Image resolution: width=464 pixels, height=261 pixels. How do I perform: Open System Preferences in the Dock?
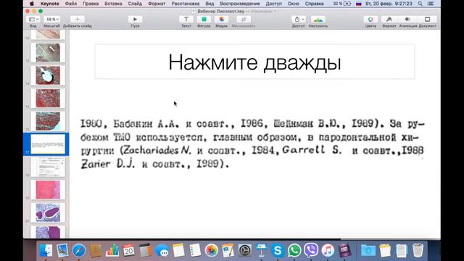tap(245, 251)
